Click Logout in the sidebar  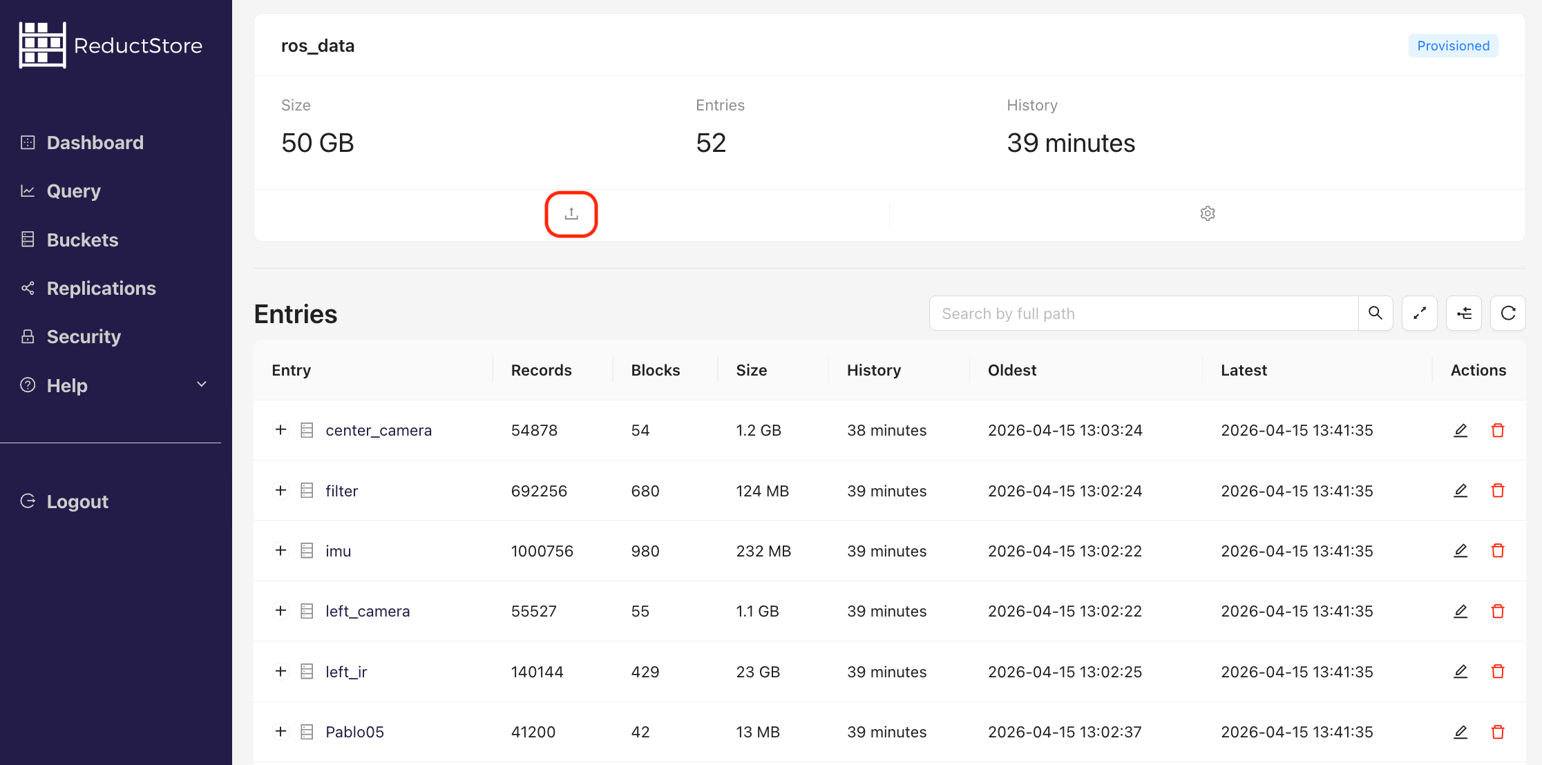point(77,502)
